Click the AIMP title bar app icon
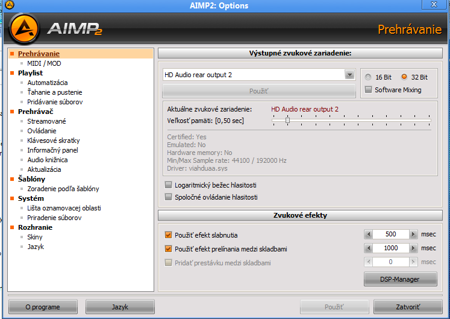This screenshot has height=319, width=450. pos(10,5)
